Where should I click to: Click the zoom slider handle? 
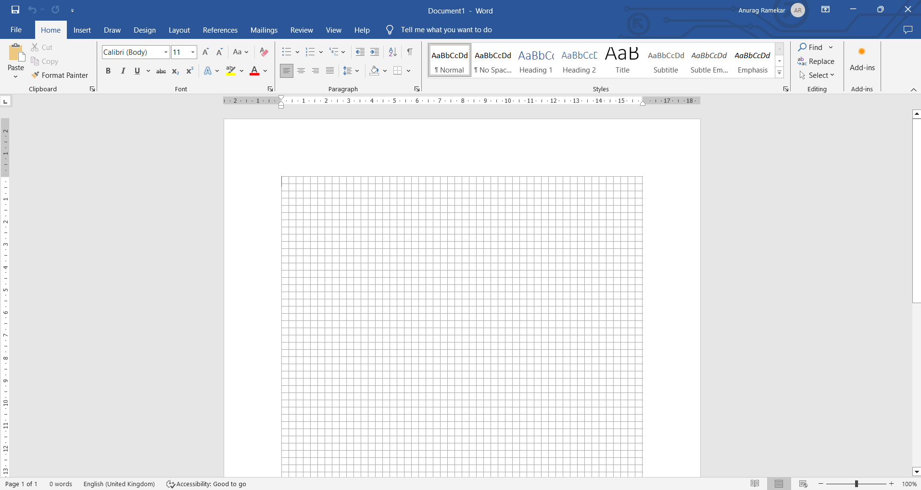click(856, 484)
